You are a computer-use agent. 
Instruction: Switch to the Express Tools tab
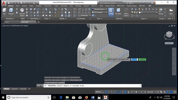click(x=110, y=6)
